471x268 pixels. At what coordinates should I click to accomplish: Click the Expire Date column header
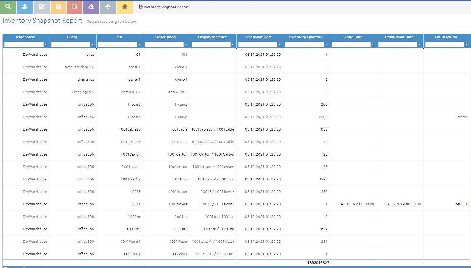(352, 37)
